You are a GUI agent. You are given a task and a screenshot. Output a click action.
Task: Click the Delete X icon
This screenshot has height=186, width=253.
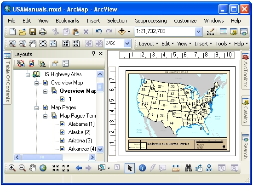click(x=86, y=32)
